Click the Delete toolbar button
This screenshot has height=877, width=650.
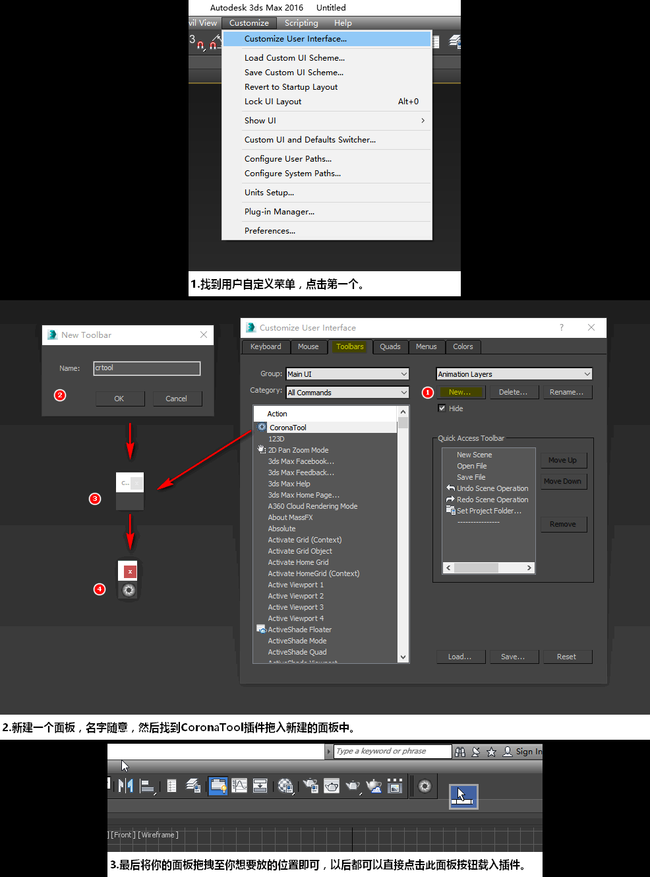(513, 392)
